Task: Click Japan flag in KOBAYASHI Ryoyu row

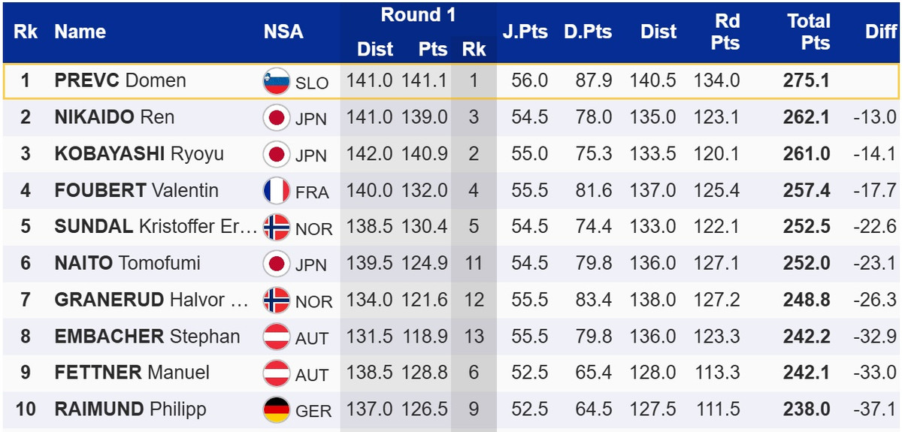Action: [x=277, y=155]
